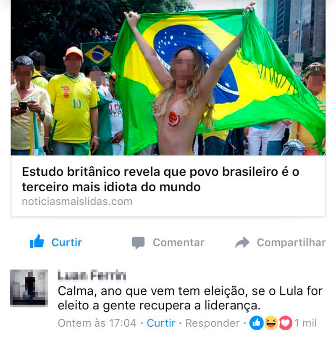Viewport: 336px width, 341px height.
Task: Click the red heart love reaction
Action: click(x=286, y=323)
